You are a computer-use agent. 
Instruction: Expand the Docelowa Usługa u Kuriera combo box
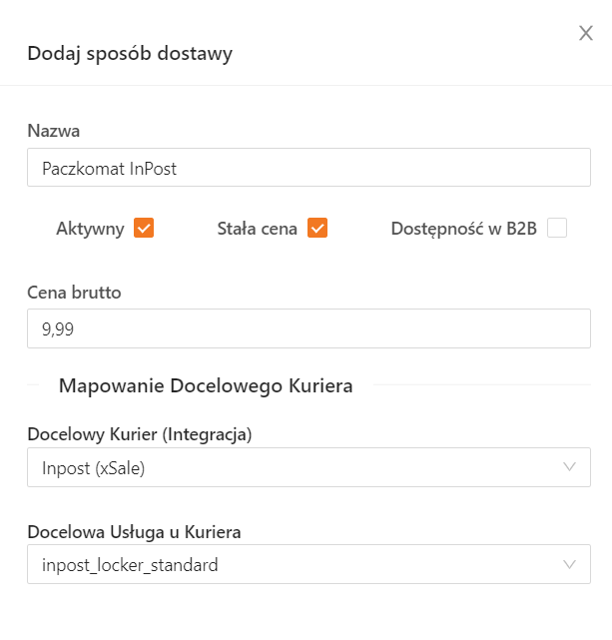click(x=300, y=565)
